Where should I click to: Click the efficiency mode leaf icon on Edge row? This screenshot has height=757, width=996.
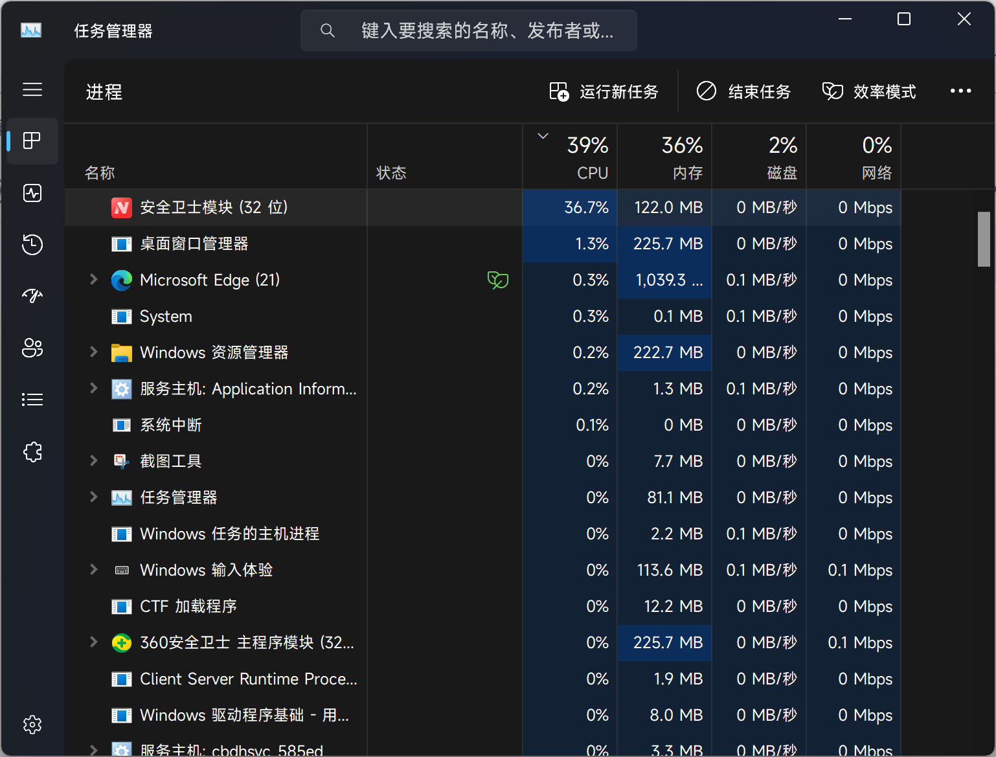[x=498, y=280]
